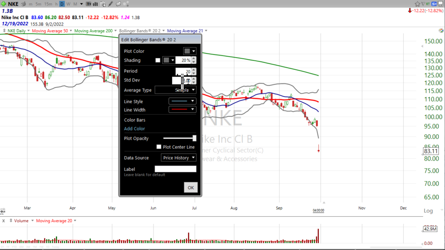Open the text annotation tool icon
The width and height of the screenshot is (445, 250).
pyautogui.click(x=88, y=4)
